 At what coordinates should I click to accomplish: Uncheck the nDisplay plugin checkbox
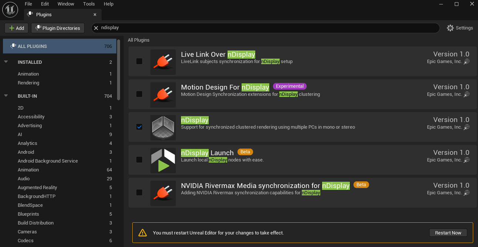tap(139, 127)
